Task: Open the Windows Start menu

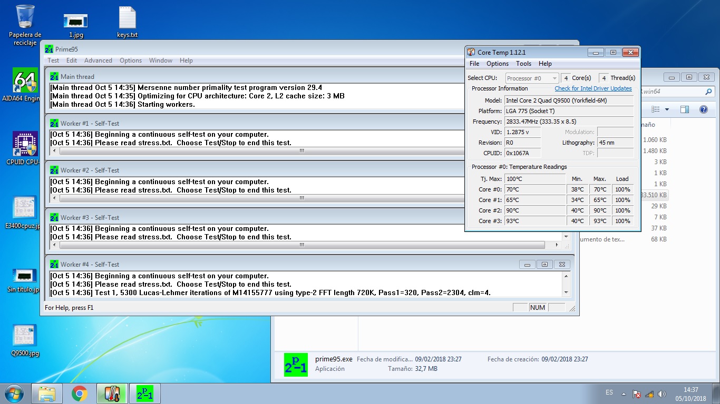Action: pos(14,393)
